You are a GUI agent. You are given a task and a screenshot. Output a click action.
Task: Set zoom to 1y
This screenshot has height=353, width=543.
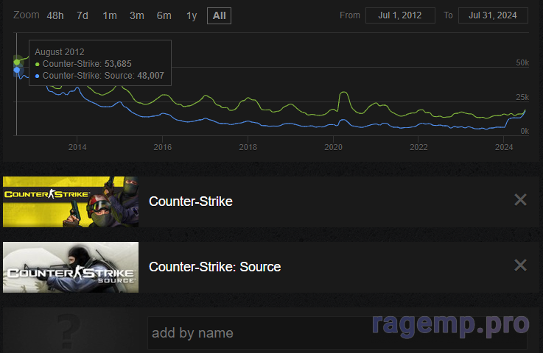[192, 15]
